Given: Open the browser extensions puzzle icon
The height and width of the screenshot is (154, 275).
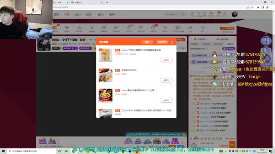Looking at the screenshot, I should coord(258,7).
